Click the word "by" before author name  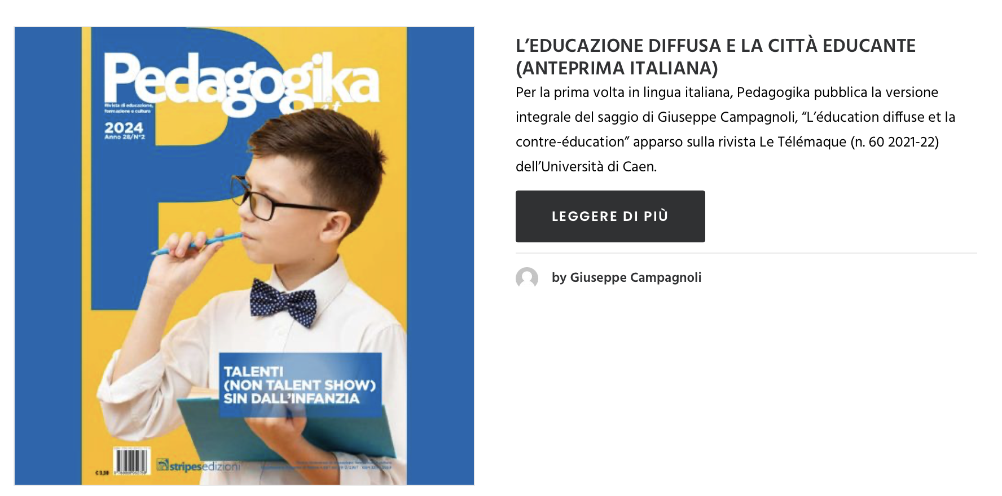pyautogui.click(x=559, y=278)
